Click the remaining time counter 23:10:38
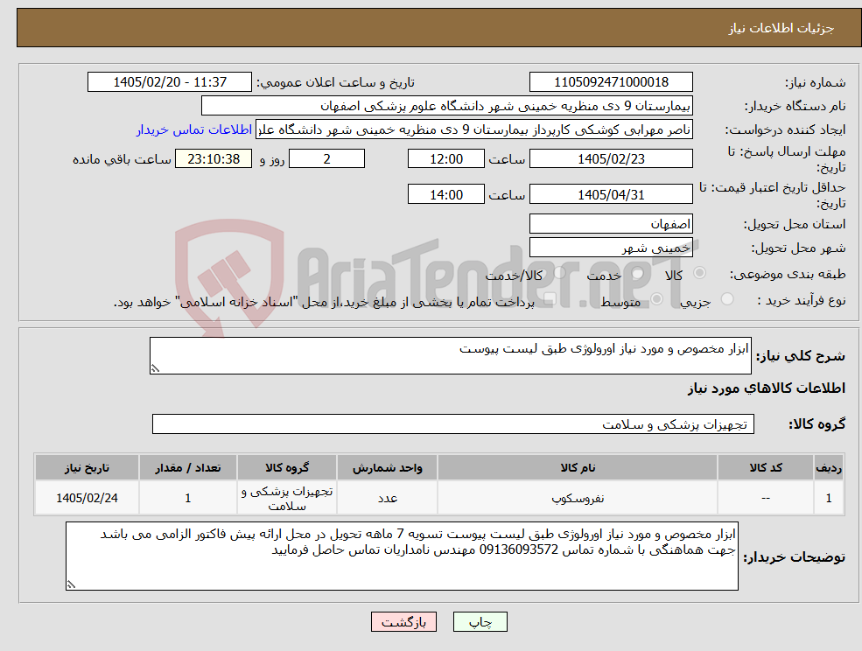The height and width of the screenshot is (651, 862). click(214, 159)
